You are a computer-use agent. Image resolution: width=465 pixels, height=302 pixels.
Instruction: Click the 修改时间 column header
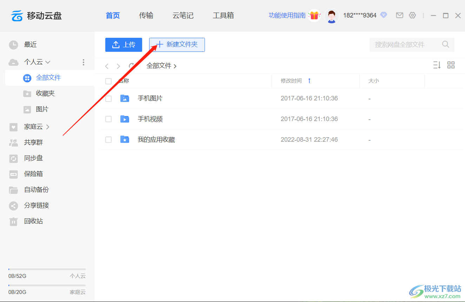291,81
